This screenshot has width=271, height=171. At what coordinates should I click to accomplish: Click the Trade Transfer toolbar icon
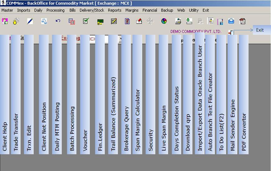point(16,21)
